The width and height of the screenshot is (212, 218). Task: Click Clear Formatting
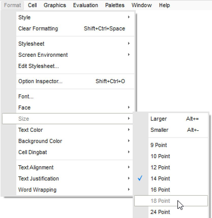(x=38, y=28)
